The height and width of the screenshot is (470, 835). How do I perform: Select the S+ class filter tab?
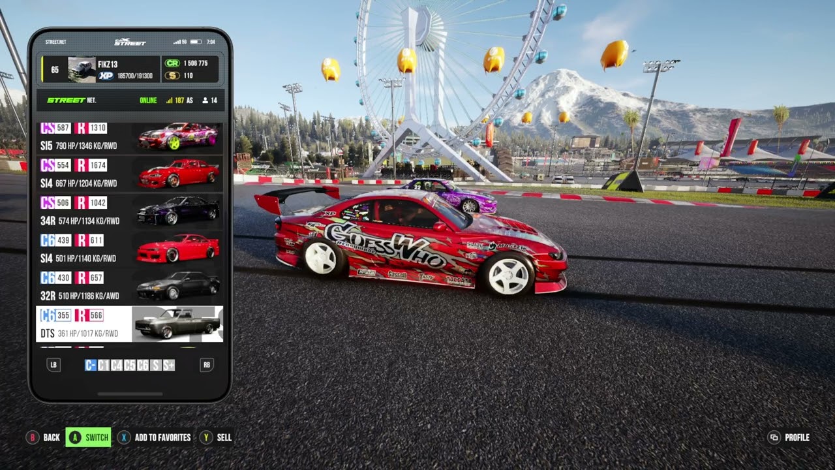point(168,365)
